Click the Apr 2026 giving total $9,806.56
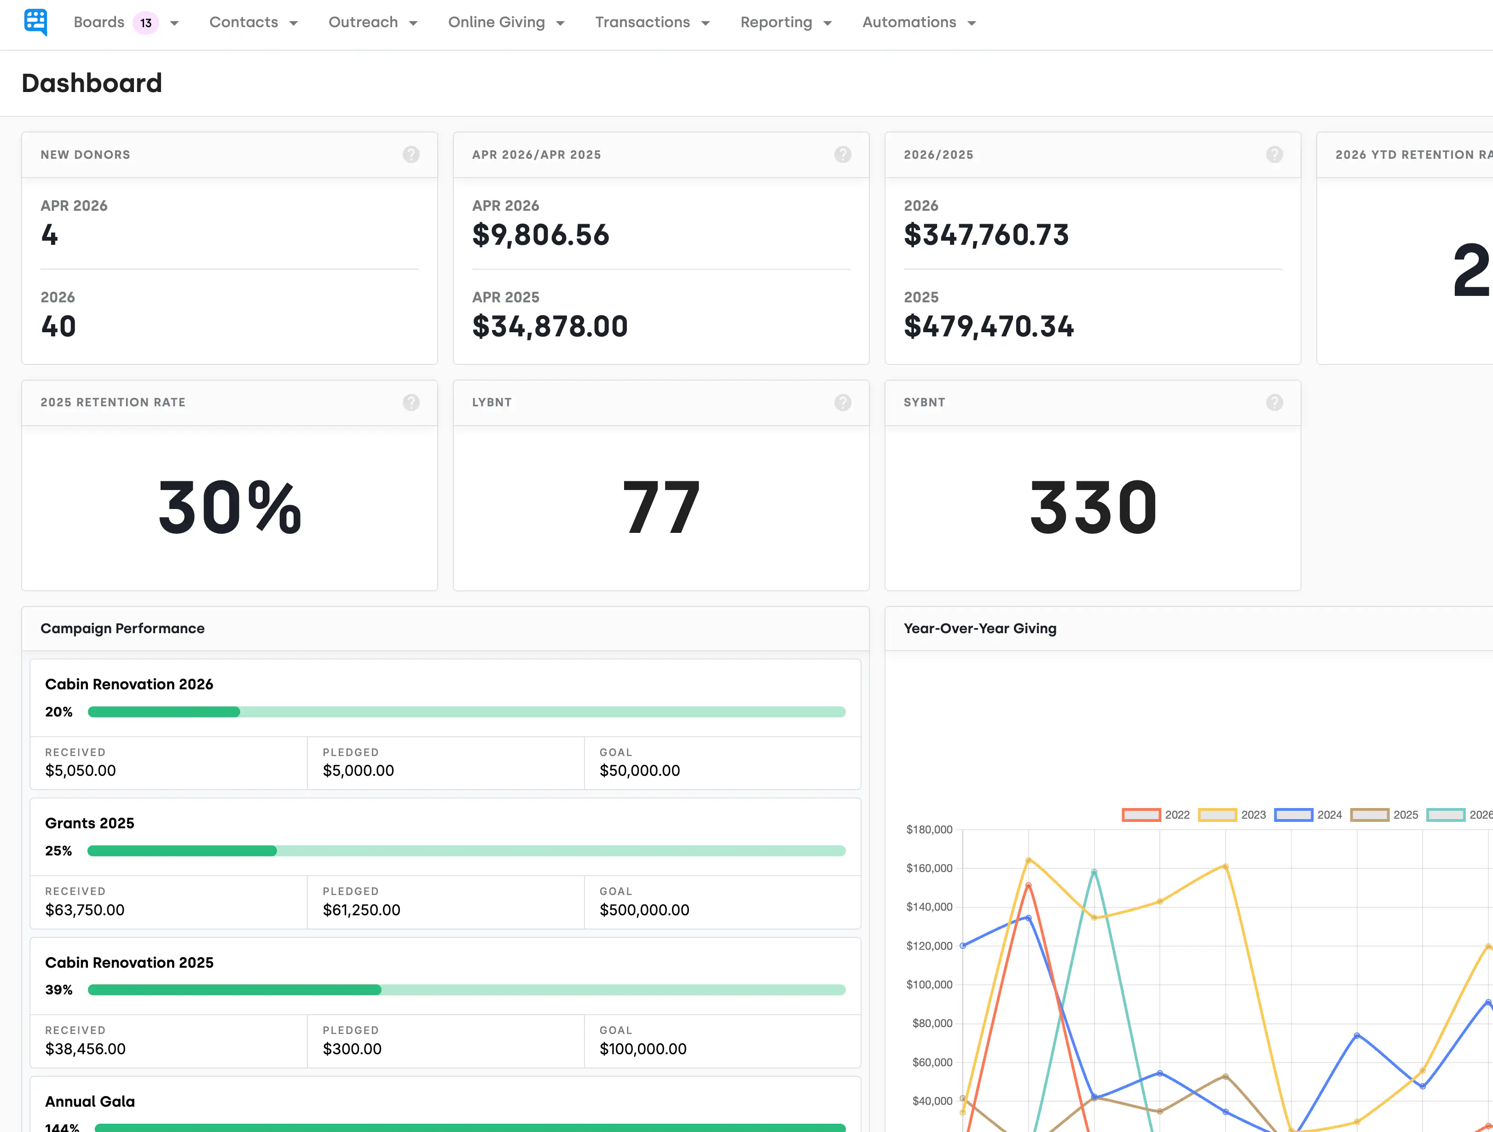 (541, 235)
